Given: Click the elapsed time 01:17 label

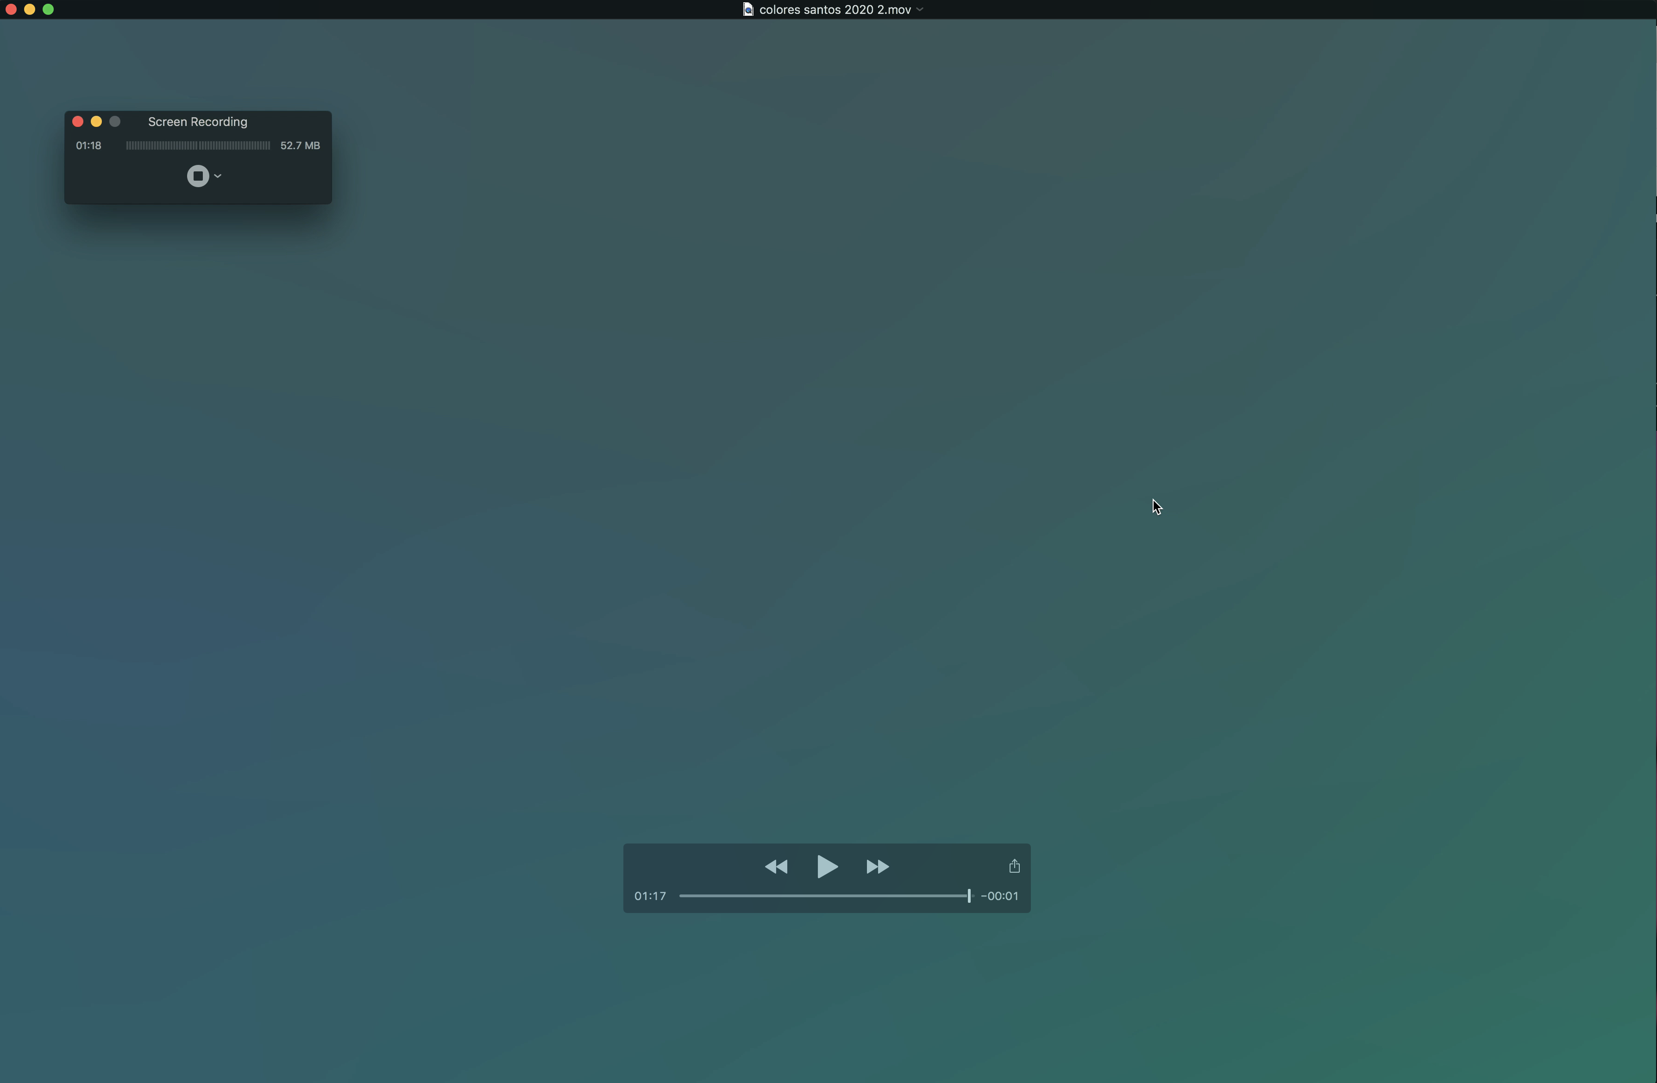Looking at the screenshot, I should [650, 896].
